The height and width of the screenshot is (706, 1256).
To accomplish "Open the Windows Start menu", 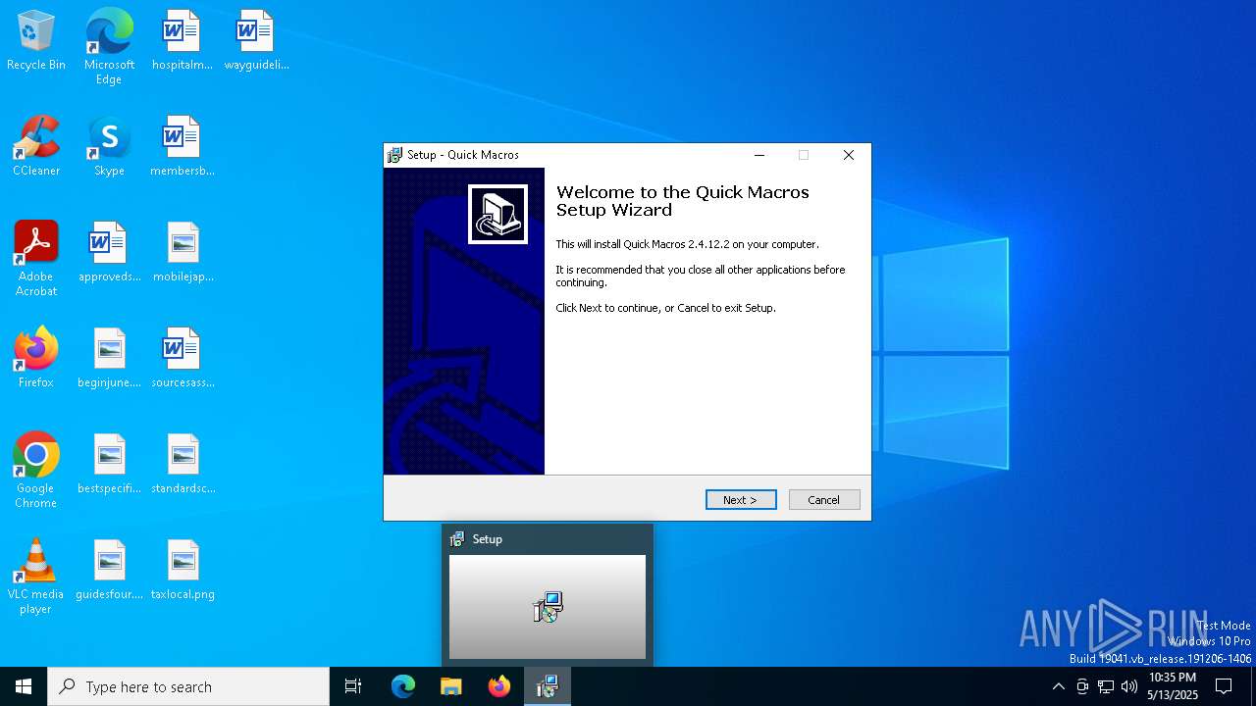I will (x=24, y=686).
